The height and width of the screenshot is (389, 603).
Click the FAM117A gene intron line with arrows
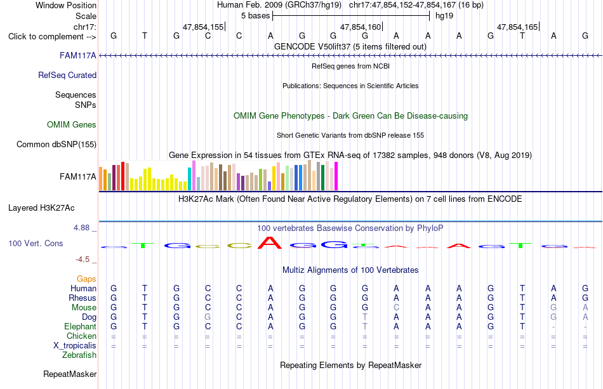tap(350, 56)
